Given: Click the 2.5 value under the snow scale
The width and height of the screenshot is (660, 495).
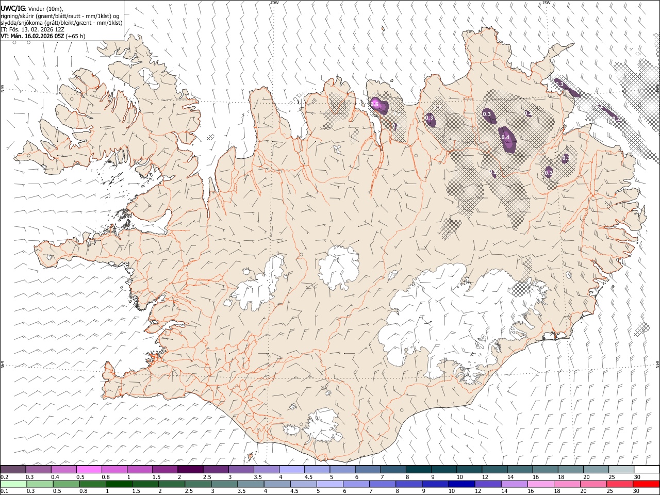Looking at the screenshot, I should pos(207,477).
